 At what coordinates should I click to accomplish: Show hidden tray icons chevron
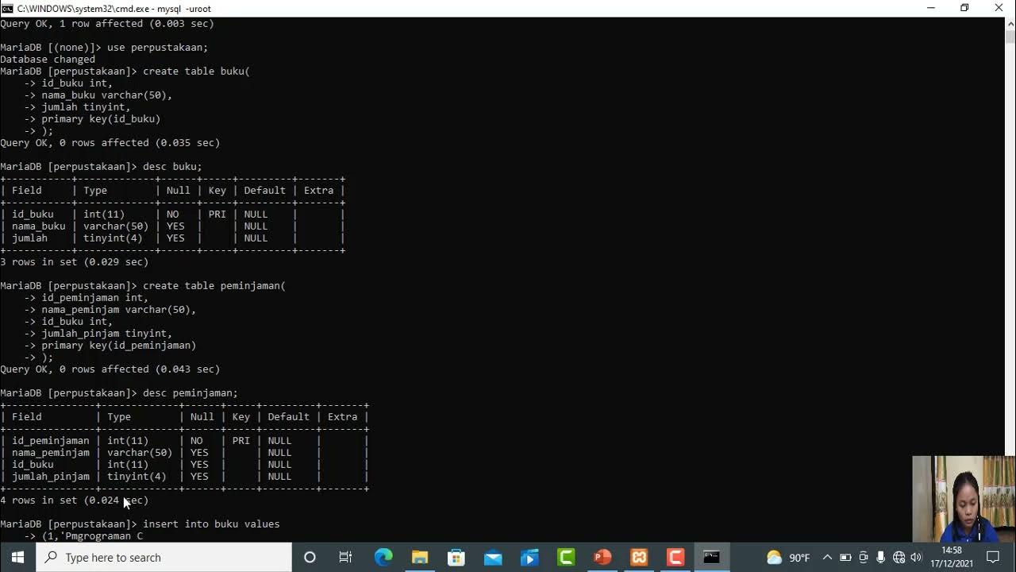(827, 558)
